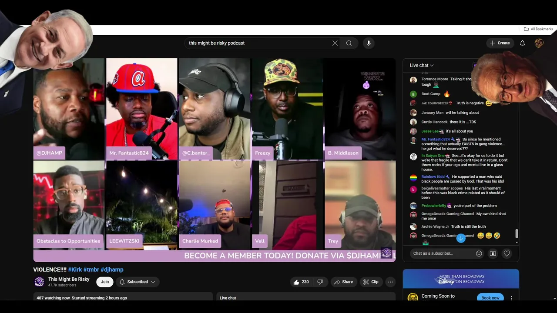Open Super Chat dollar icon

click(x=493, y=253)
